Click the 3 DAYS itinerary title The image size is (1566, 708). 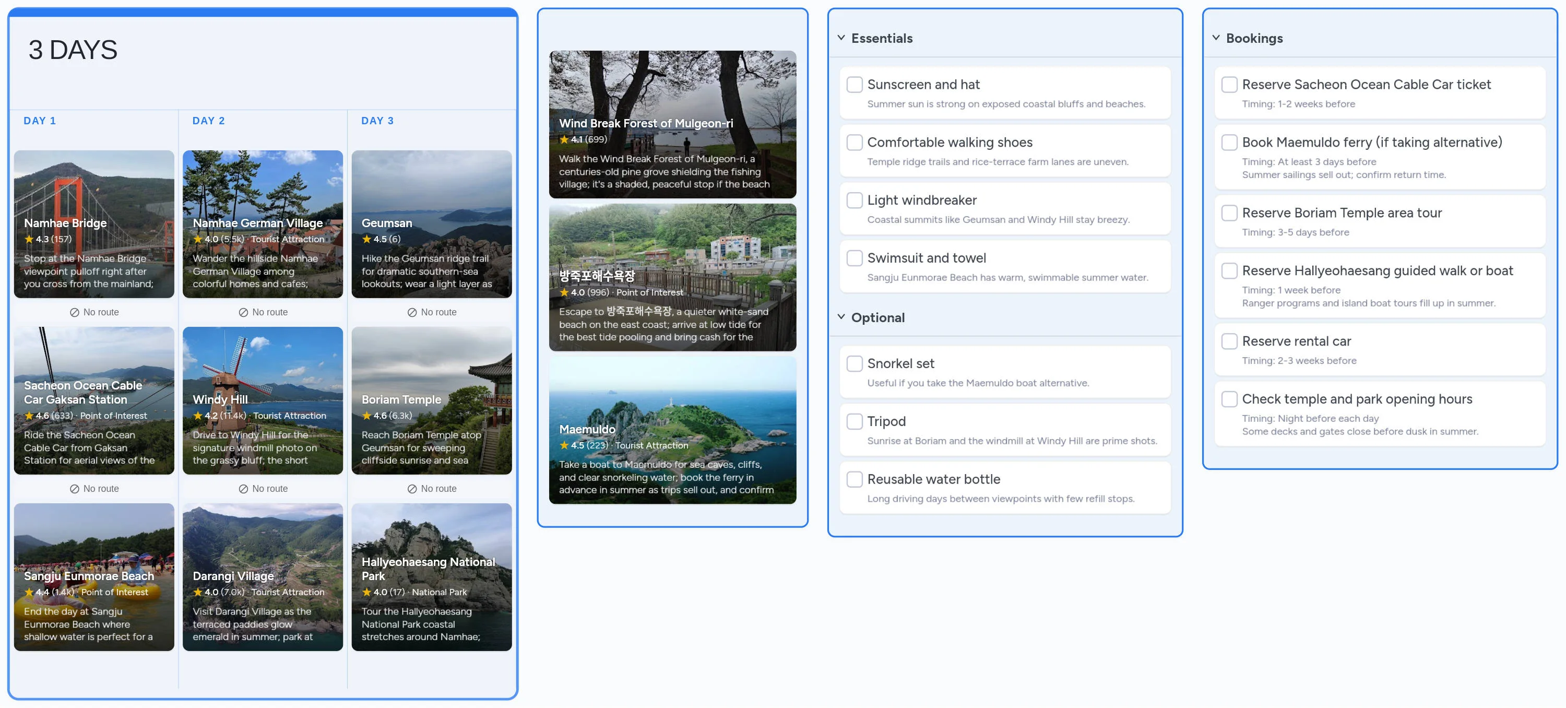pos(73,50)
